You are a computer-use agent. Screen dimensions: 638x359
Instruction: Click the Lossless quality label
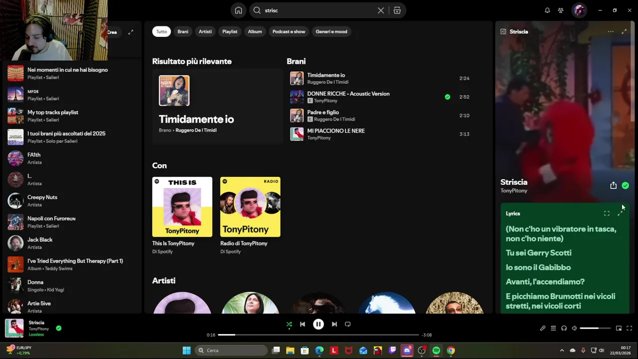pyautogui.click(x=36, y=335)
